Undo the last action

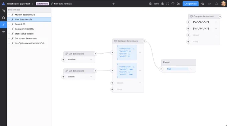[203, 4]
